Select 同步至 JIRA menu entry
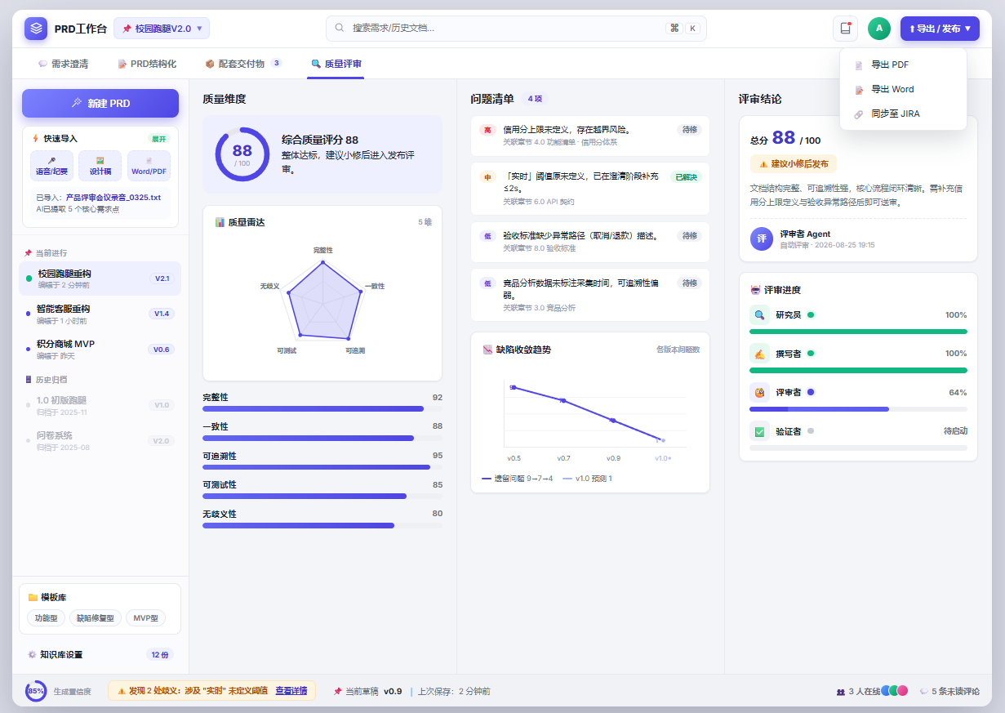Viewport: 1005px width, 713px height. 903,114
